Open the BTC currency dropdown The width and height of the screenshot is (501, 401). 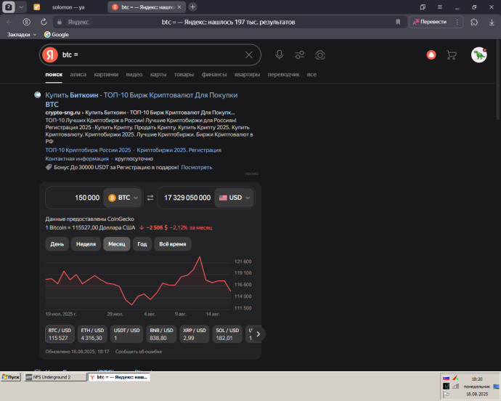click(123, 198)
